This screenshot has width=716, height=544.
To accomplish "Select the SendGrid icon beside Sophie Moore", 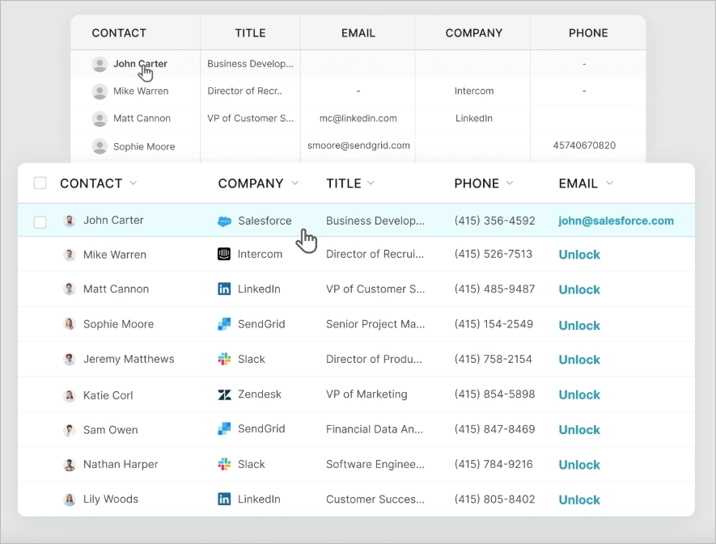I will tap(223, 323).
